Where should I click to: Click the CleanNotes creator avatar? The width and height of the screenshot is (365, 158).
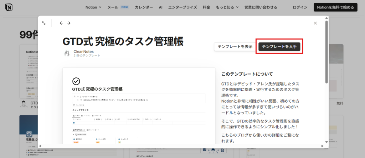click(x=67, y=53)
